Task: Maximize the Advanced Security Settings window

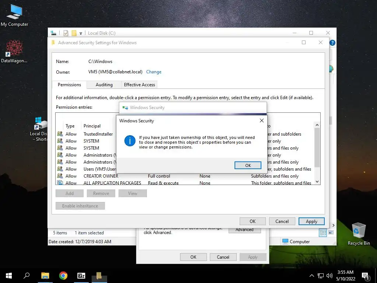Action: pyautogui.click(x=304, y=42)
